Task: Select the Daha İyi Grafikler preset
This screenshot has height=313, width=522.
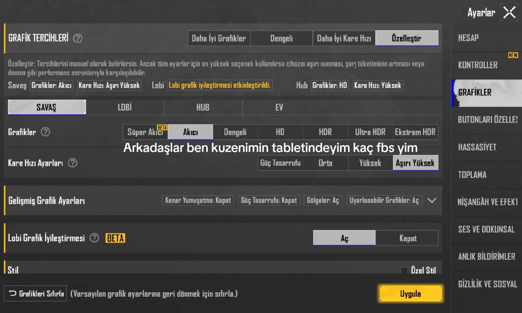Action: tap(219, 38)
